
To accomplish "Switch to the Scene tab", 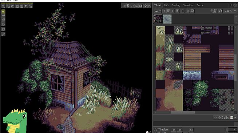I will point(200,5).
